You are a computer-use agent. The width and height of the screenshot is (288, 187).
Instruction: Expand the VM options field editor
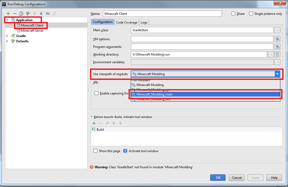(x=277, y=39)
